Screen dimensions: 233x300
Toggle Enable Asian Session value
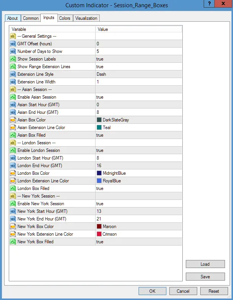pos(139,97)
